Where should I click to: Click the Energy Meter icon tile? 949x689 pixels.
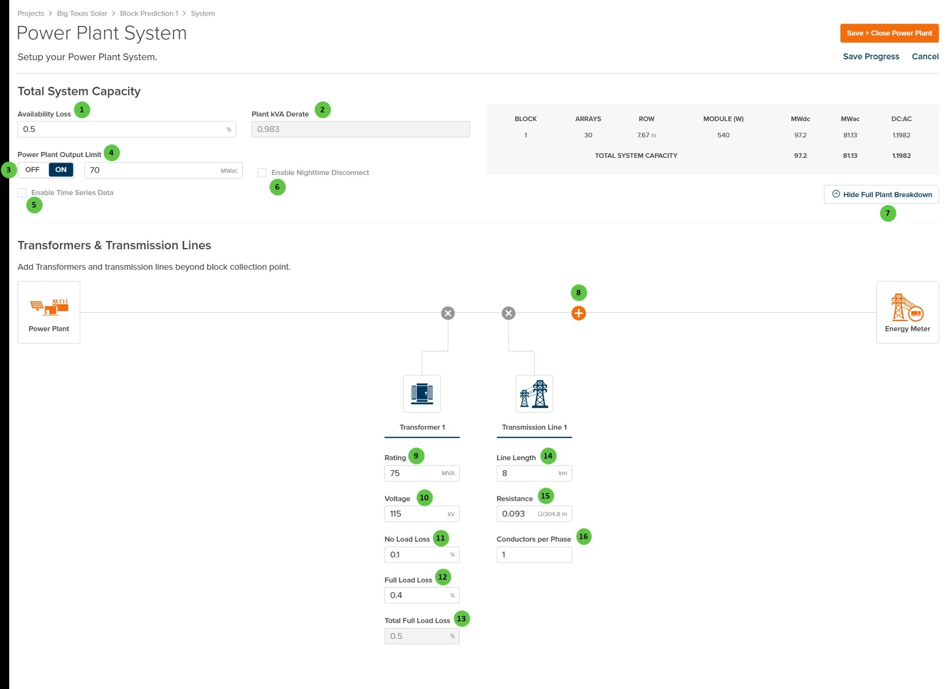[x=907, y=312]
